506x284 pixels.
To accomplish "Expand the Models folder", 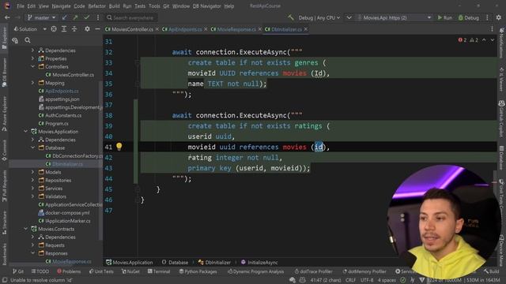I will point(33,172).
